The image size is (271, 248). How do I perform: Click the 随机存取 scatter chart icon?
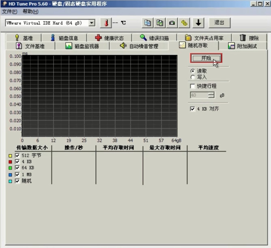(x=182, y=45)
